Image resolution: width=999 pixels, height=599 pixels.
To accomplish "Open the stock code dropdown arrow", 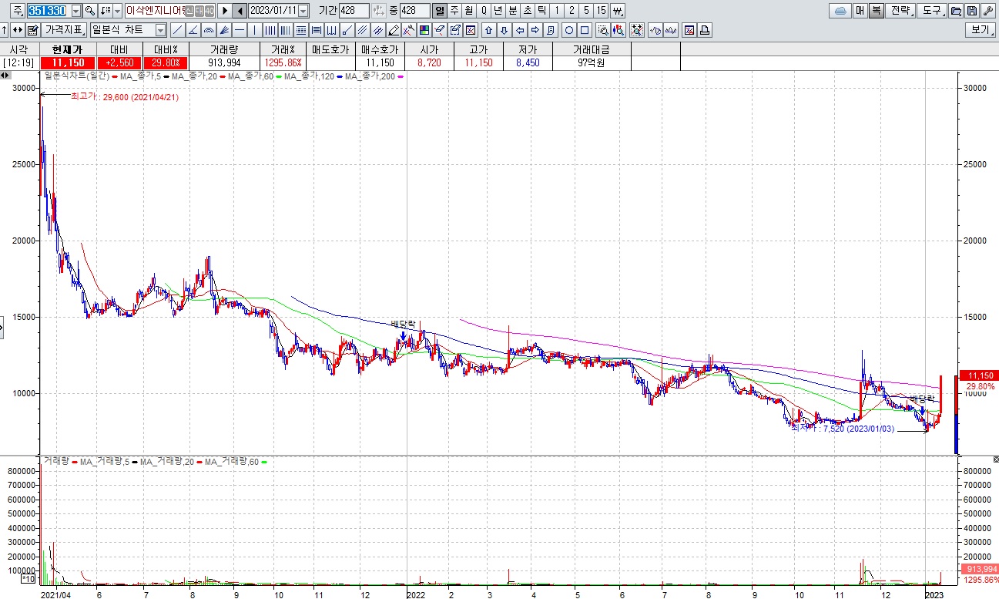I will (x=76, y=11).
